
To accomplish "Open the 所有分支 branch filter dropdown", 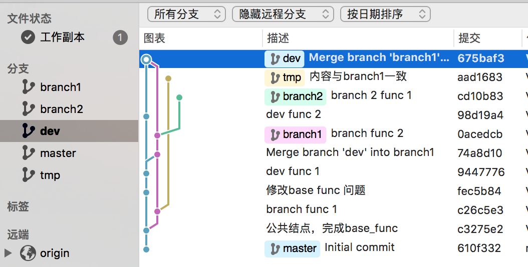I will (x=186, y=14).
